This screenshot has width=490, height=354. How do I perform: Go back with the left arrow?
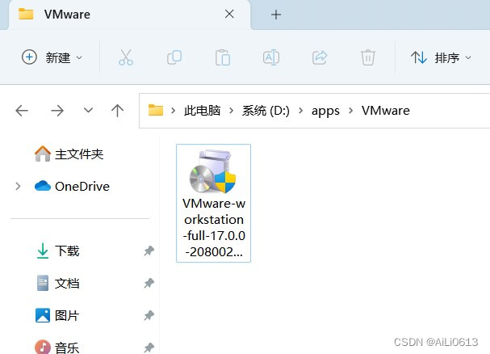click(x=22, y=111)
